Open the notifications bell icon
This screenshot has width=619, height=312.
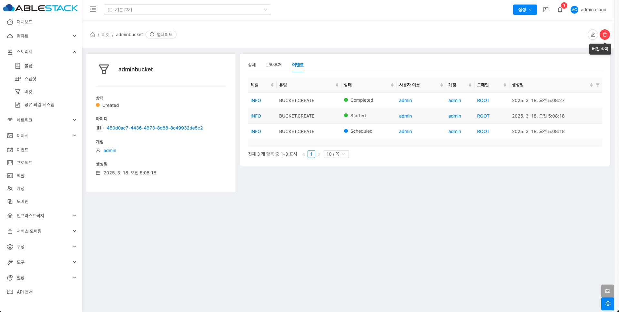[560, 10]
